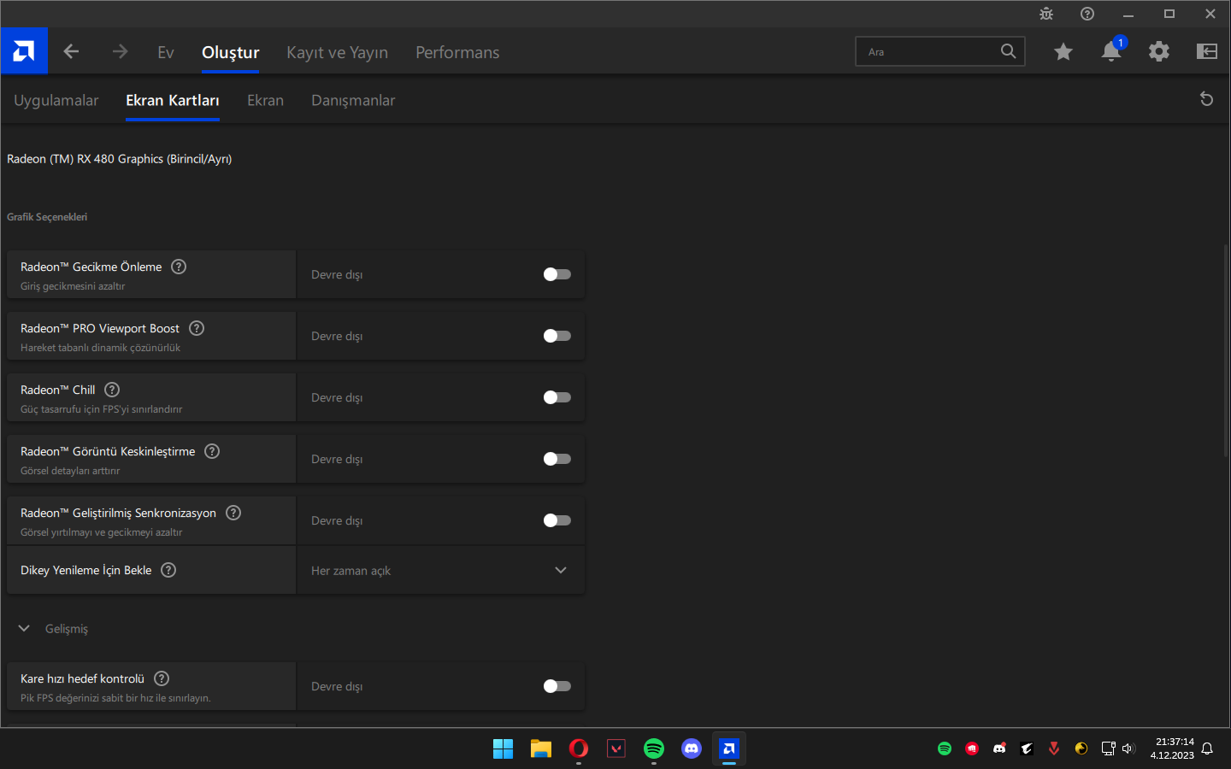Image resolution: width=1231 pixels, height=769 pixels.
Task: Switch to the Ev tab
Action: pos(166,52)
